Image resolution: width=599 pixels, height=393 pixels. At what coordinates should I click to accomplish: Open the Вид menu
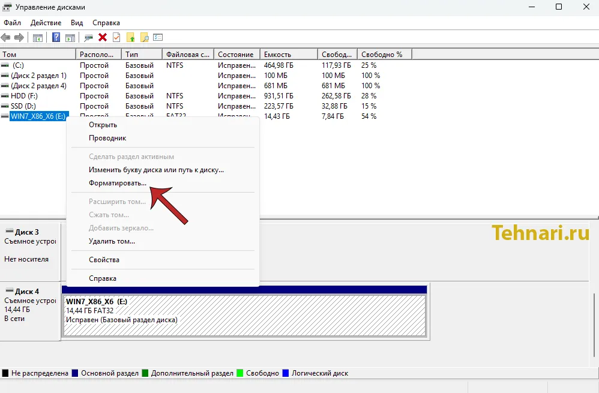pyautogui.click(x=77, y=23)
